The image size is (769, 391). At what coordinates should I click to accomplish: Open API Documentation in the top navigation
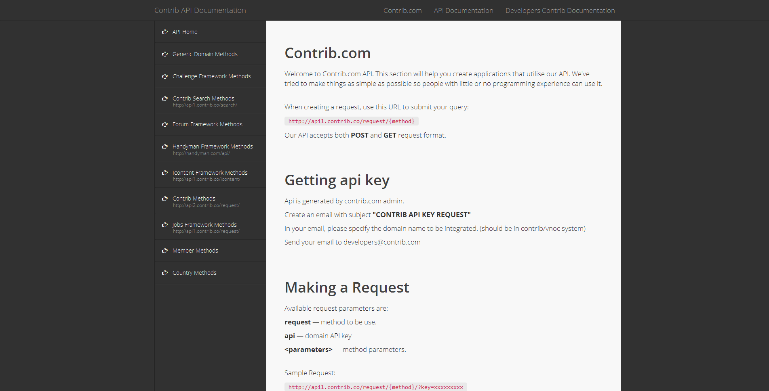tap(464, 10)
